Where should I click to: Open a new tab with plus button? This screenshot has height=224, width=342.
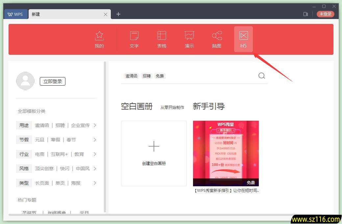click(x=118, y=14)
